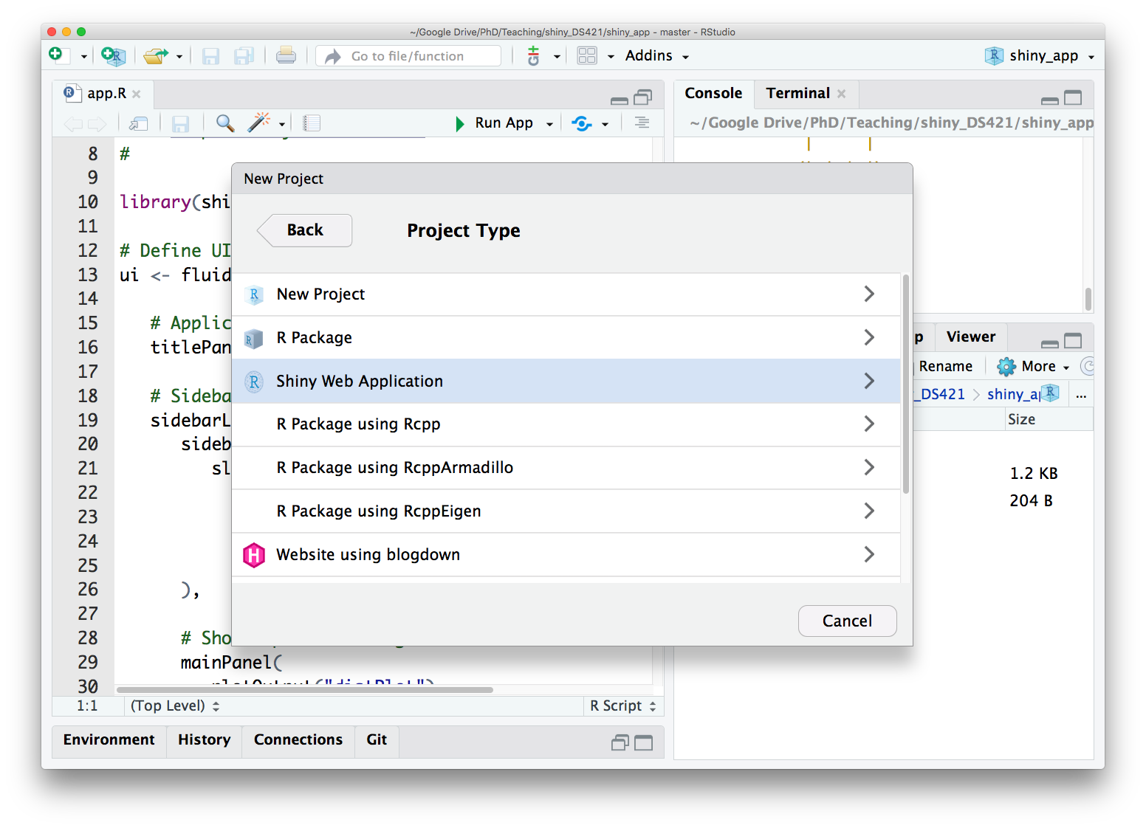This screenshot has height=828, width=1146.
Task: Click the Compile Report notebook icon
Action: tap(312, 123)
